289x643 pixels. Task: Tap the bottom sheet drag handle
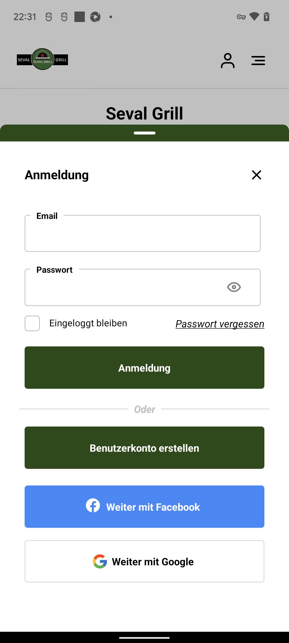tap(144, 133)
